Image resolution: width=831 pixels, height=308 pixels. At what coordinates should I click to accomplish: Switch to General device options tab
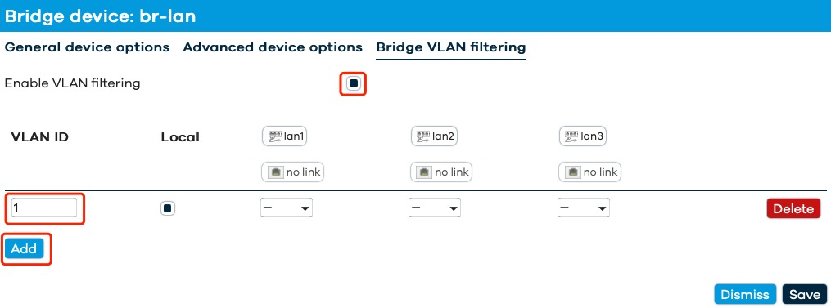(x=87, y=47)
